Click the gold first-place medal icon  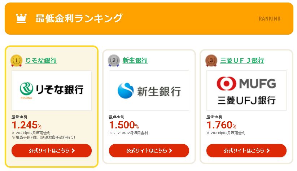(16, 61)
